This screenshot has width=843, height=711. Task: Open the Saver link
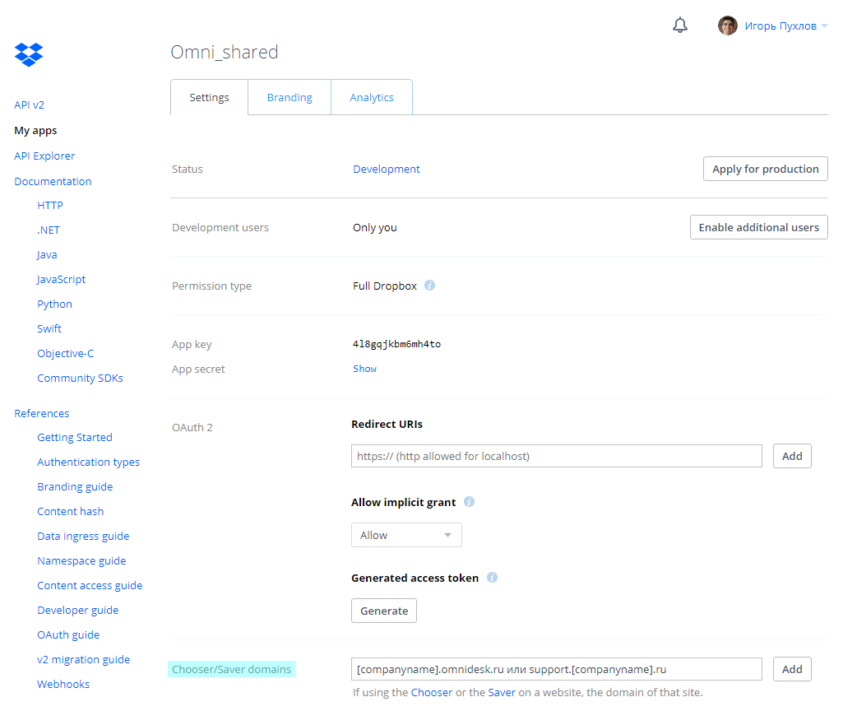[502, 693]
